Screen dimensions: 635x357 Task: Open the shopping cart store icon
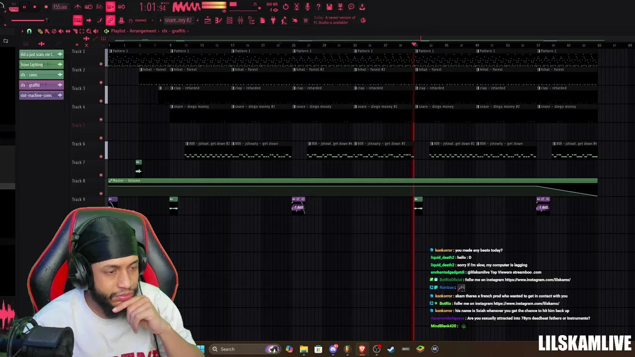coord(306,20)
